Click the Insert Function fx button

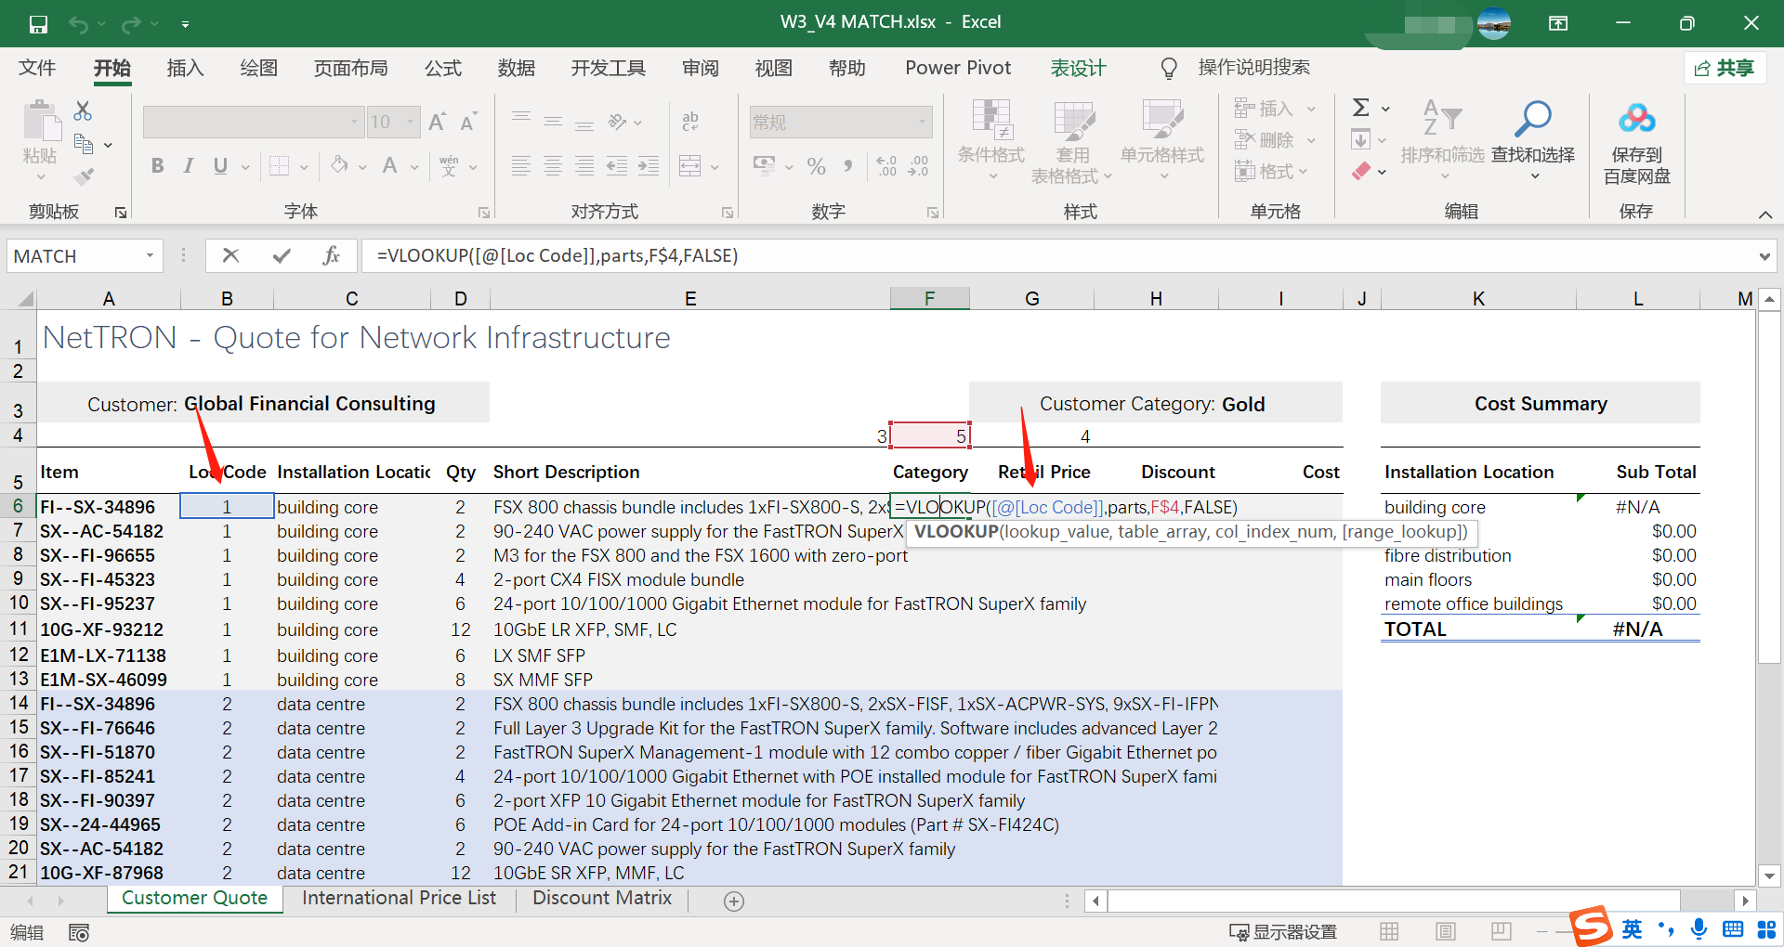click(331, 255)
